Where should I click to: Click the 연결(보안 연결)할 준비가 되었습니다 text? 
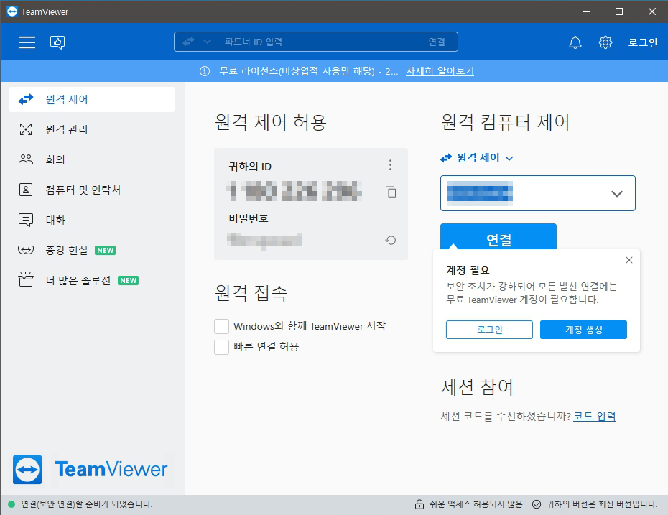pyautogui.click(x=87, y=504)
